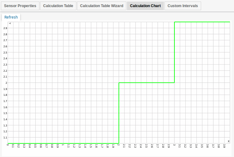Click the green horizontal line segment at value 2
The image size is (234, 157).
coord(146,83)
